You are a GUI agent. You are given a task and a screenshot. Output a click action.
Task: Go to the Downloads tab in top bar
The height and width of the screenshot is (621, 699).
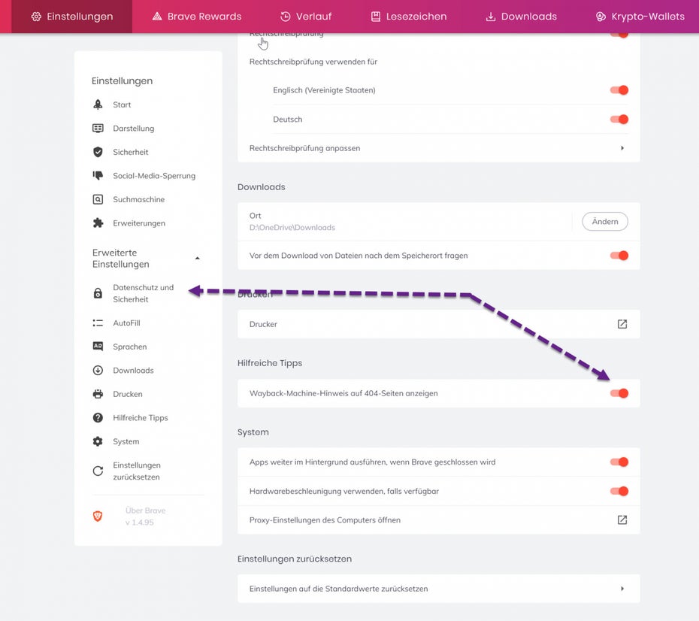521,17
